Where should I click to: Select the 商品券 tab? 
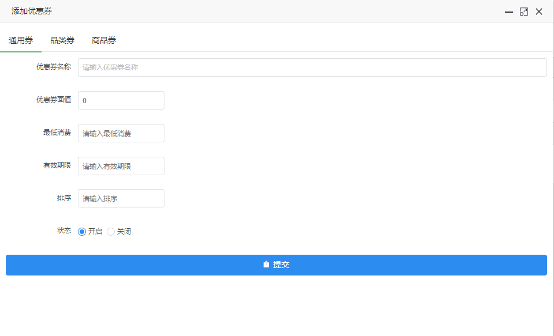[x=104, y=40]
